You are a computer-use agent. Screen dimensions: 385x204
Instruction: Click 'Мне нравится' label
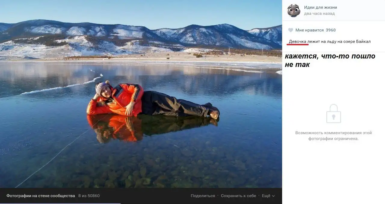coord(310,30)
